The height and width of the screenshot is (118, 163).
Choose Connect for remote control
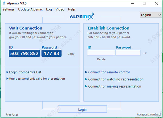108,72
